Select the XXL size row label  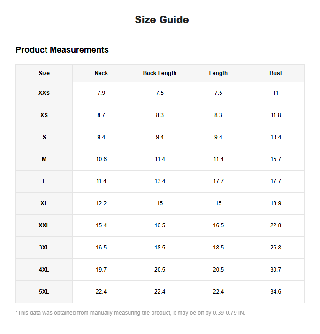pos(44,225)
